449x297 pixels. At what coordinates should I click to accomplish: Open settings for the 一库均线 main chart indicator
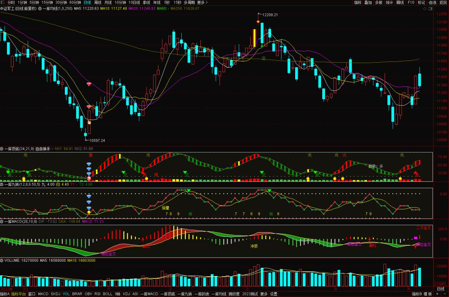(x=40, y=9)
